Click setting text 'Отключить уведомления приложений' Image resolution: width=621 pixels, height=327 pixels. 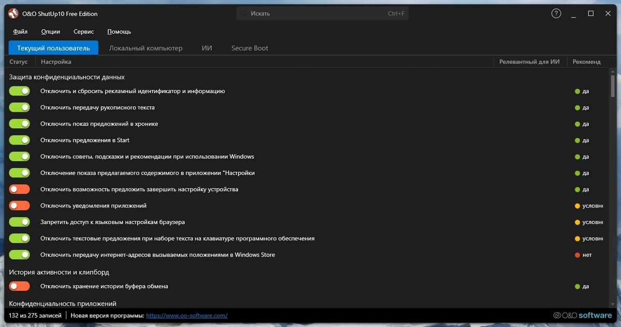tap(94, 205)
